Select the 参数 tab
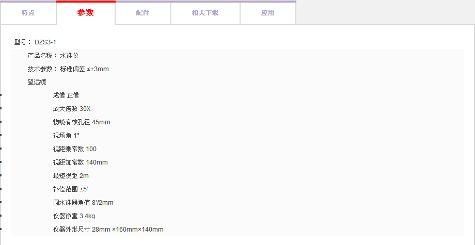The width and height of the screenshot is (475, 245). click(86, 13)
